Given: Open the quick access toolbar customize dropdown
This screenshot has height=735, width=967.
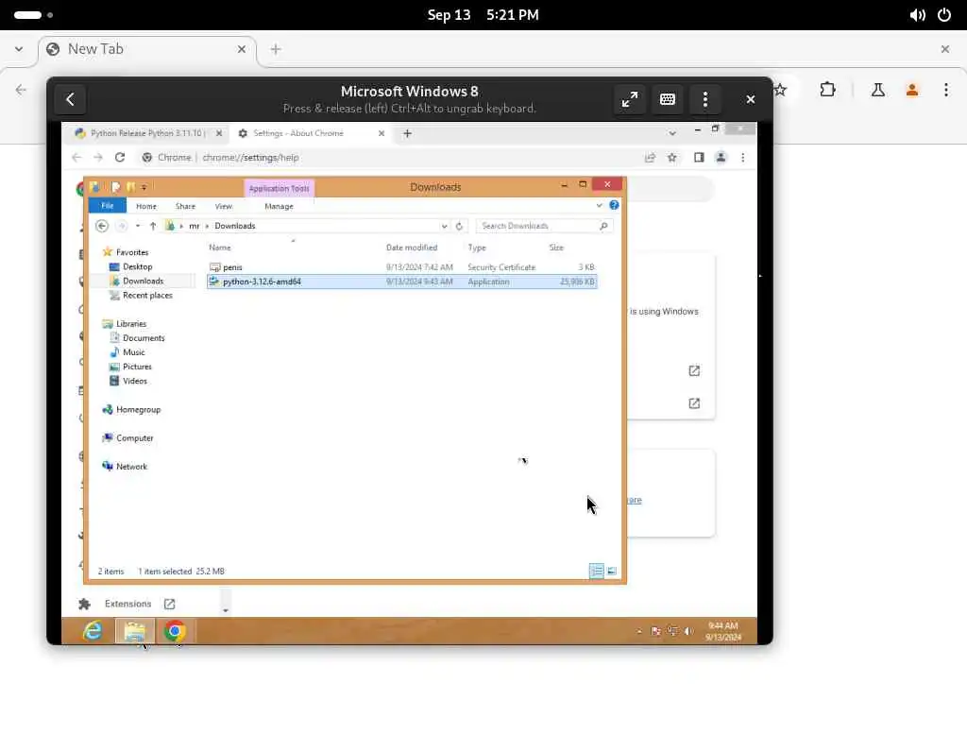Looking at the screenshot, I should [144, 187].
